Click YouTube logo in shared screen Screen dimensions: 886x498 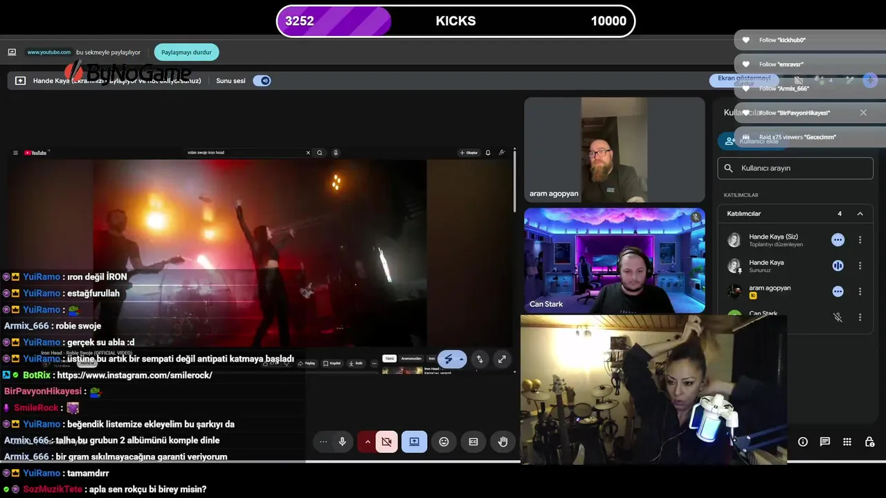(x=36, y=153)
